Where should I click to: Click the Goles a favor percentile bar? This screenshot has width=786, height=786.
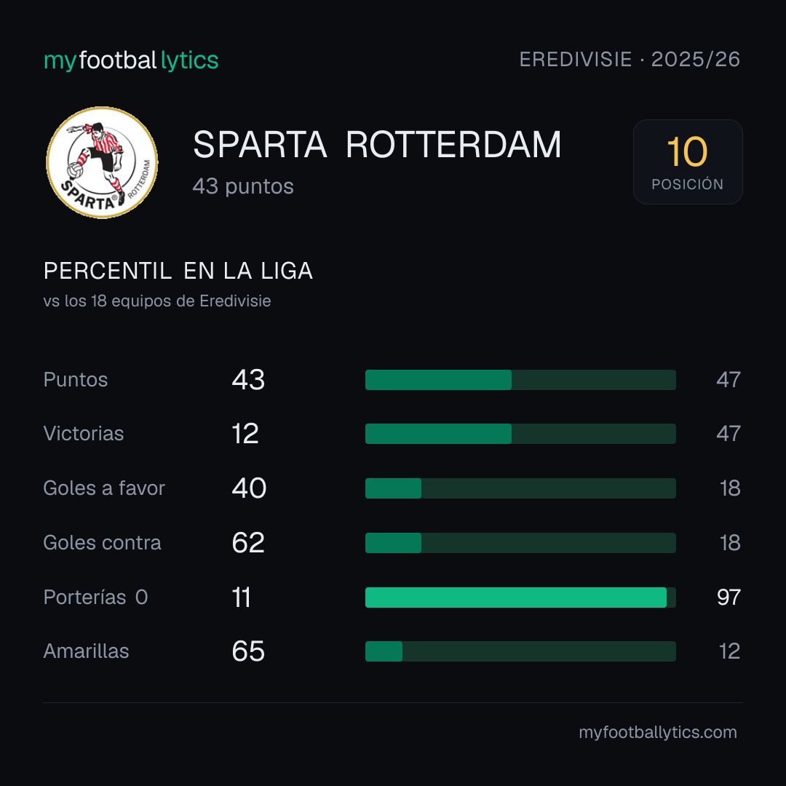pos(520,488)
